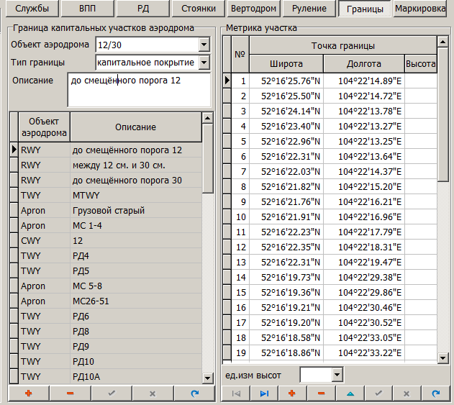Click the Долгота column header
454x405 pixels.
pyautogui.click(x=363, y=64)
